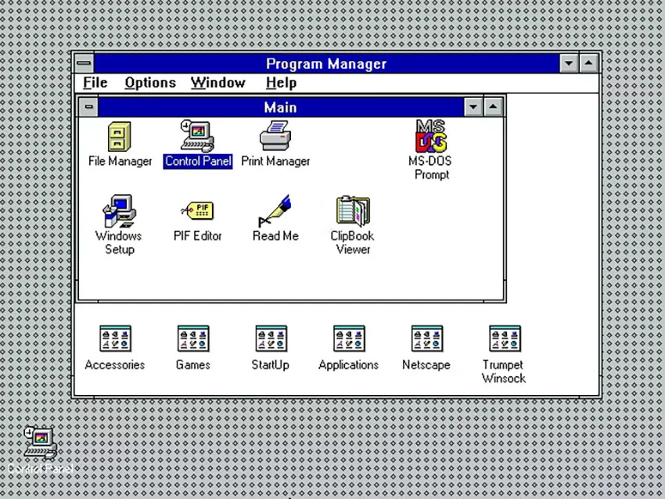Click the Main window title bar

pos(281,107)
